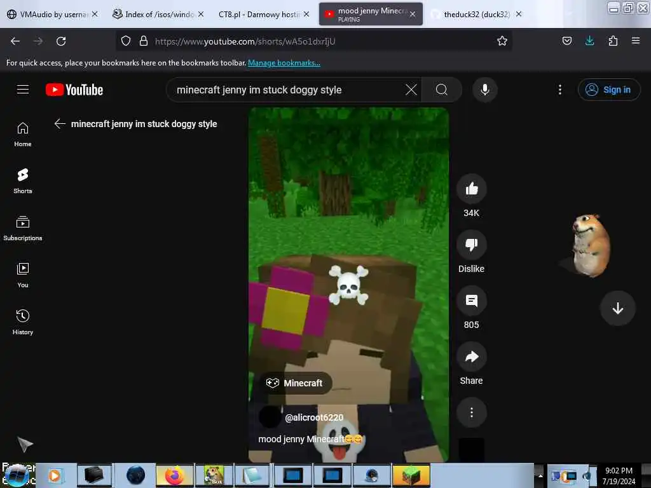Click the site security padlock
The height and width of the screenshot is (488, 651).
pos(144,41)
